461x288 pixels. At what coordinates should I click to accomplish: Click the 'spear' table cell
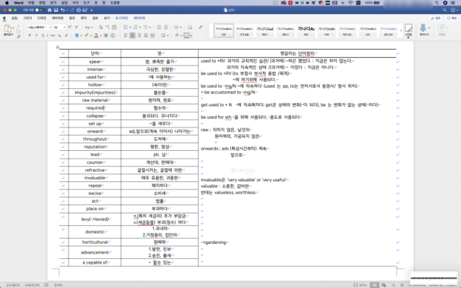pyautogui.click(x=95, y=62)
